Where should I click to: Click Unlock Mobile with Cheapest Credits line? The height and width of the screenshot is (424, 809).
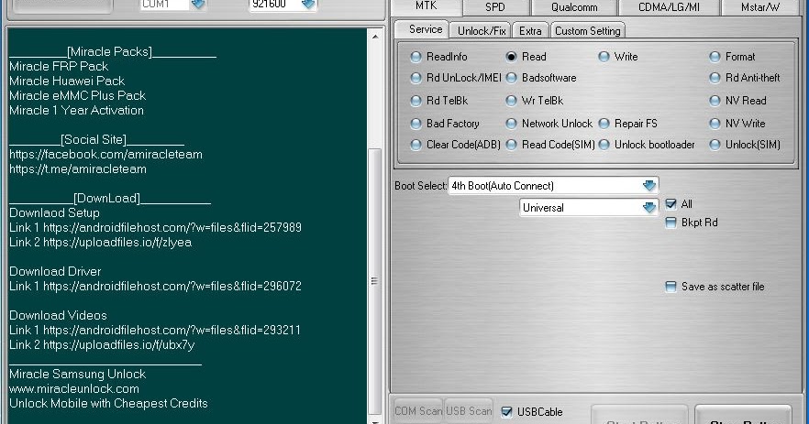(108, 403)
